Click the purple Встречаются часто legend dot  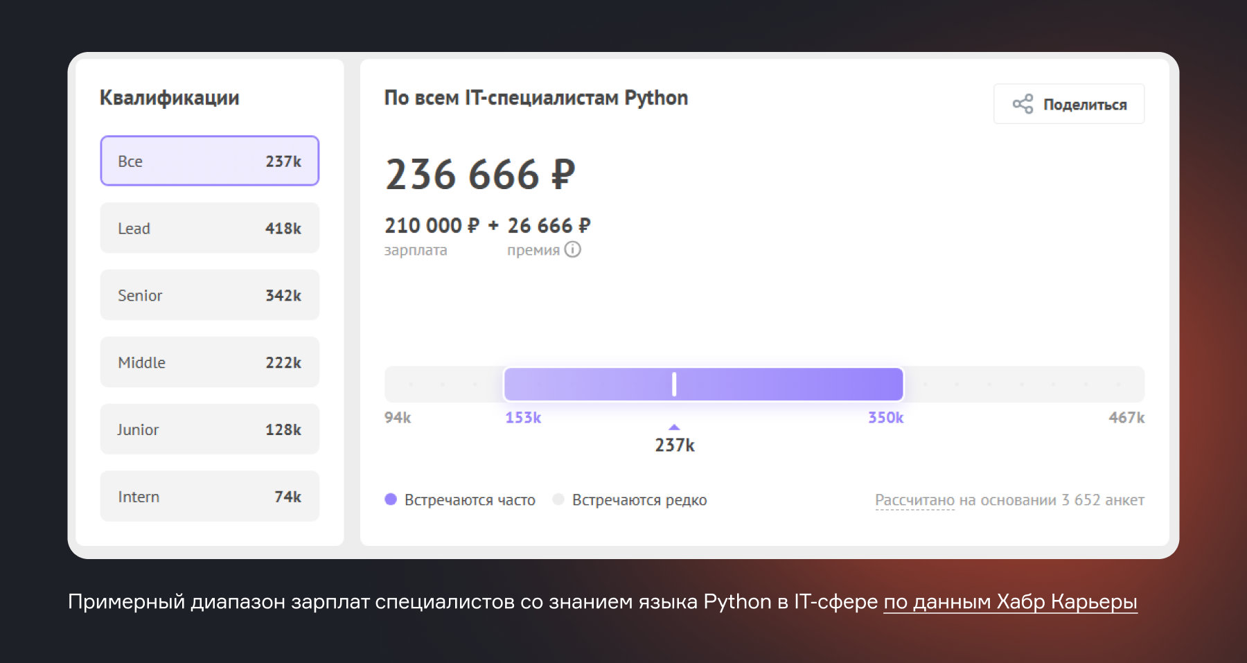pyautogui.click(x=391, y=500)
